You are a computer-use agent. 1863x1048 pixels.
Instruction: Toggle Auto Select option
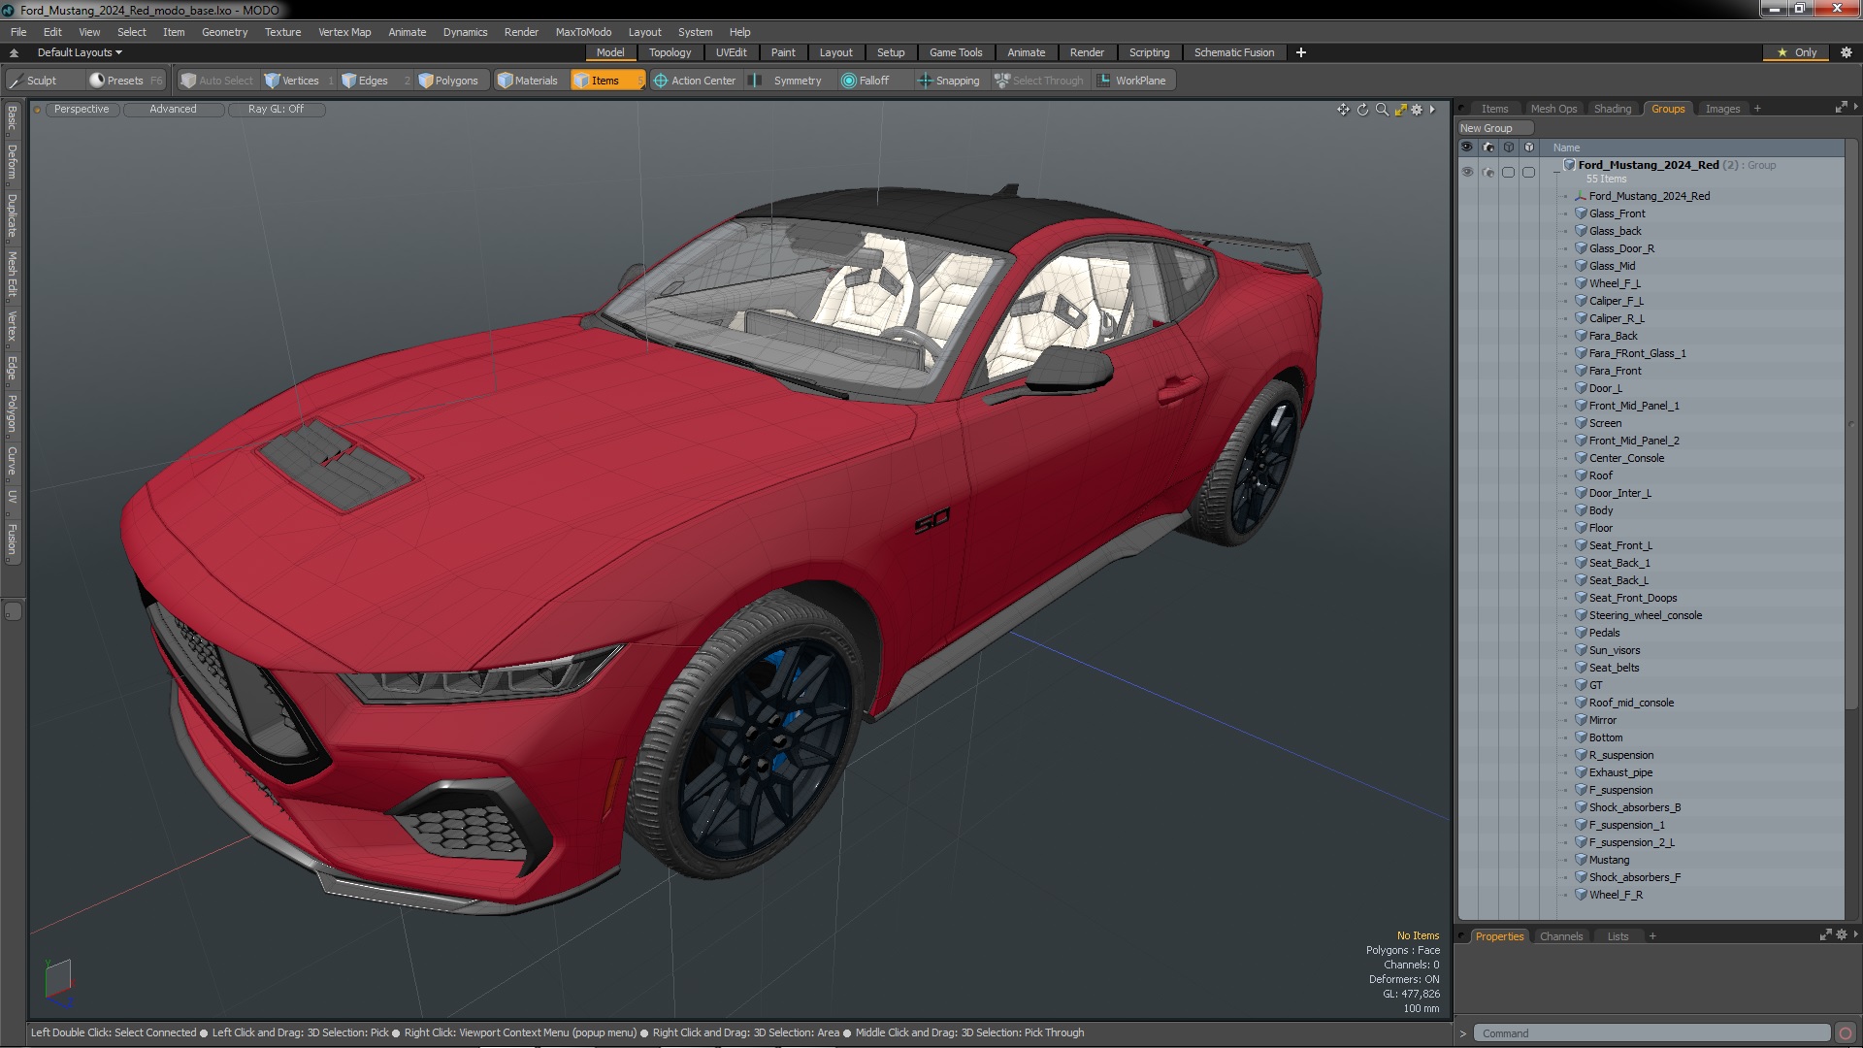(x=217, y=81)
